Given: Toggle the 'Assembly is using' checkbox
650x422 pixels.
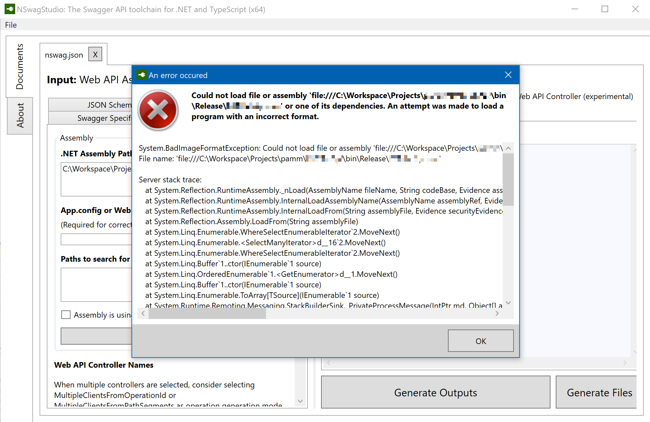Looking at the screenshot, I should click(66, 315).
